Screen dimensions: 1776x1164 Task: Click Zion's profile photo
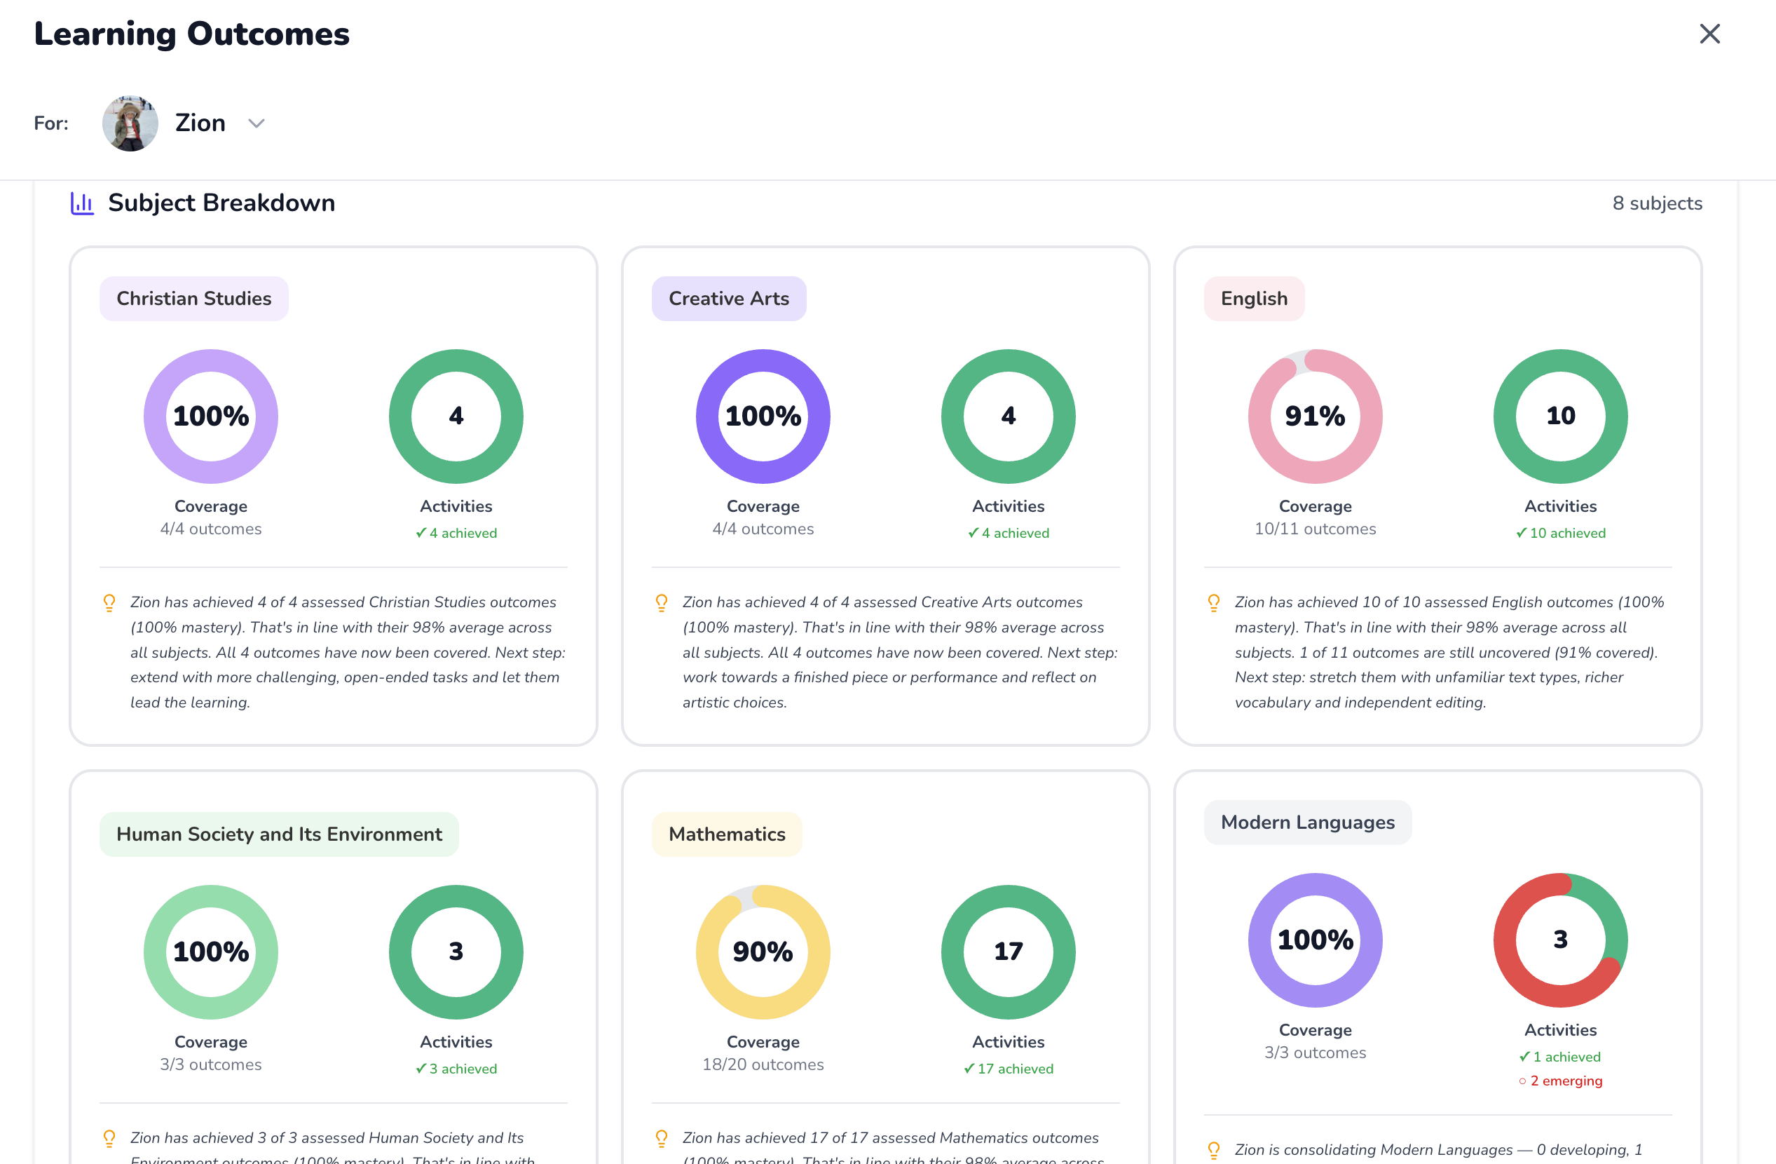click(x=130, y=123)
